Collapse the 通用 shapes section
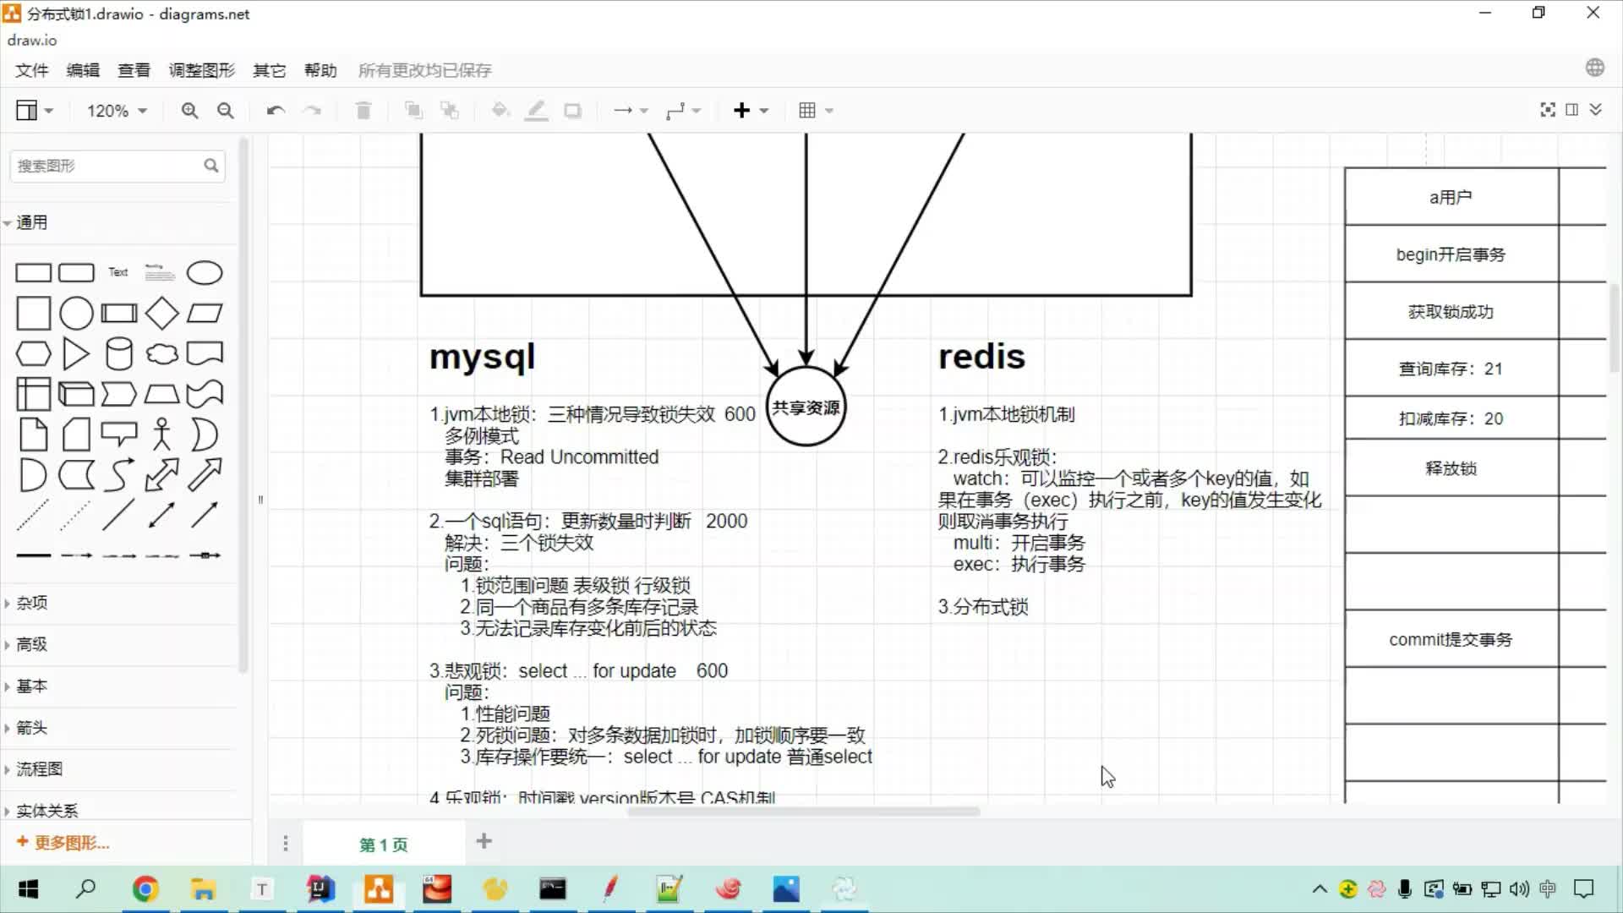 pyautogui.click(x=117, y=222)
